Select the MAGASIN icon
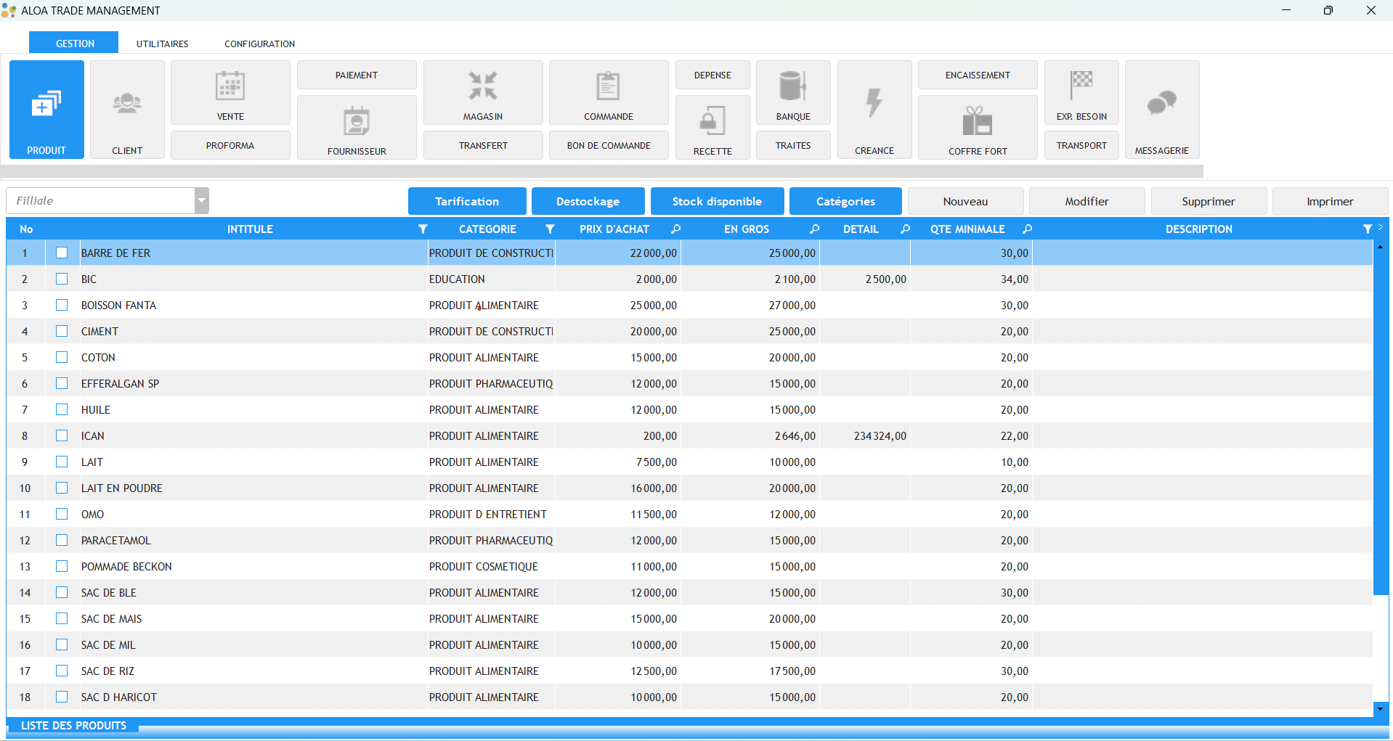Viewport: 1393px width, 741px height. pos(483,87)
